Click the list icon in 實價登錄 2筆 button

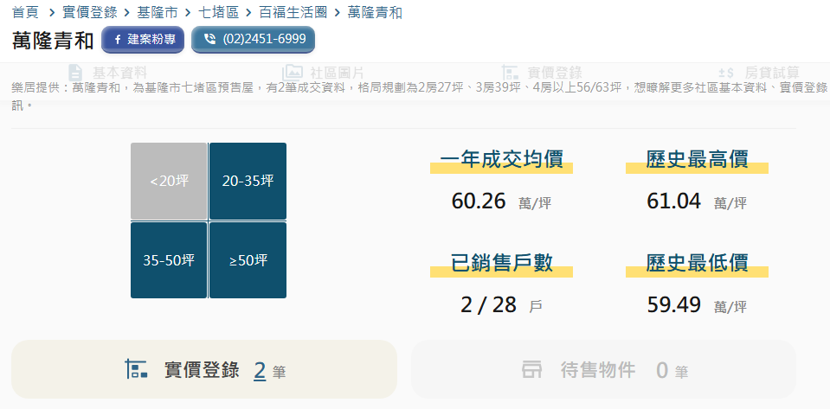click(x=136, y=370)
